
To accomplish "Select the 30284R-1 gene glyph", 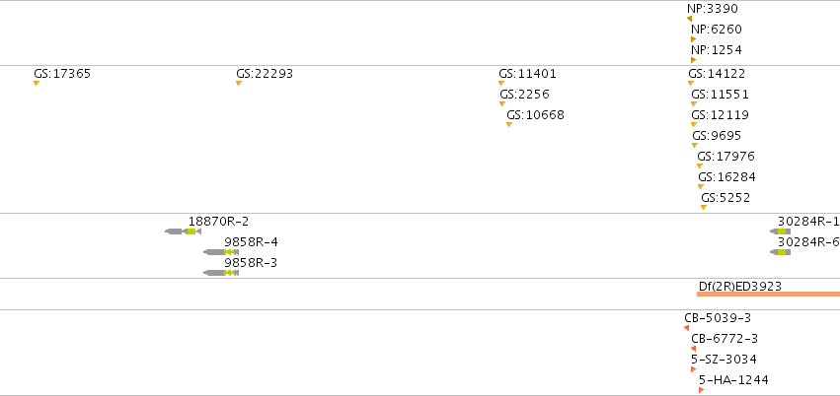I will click(x=781, y=231).
